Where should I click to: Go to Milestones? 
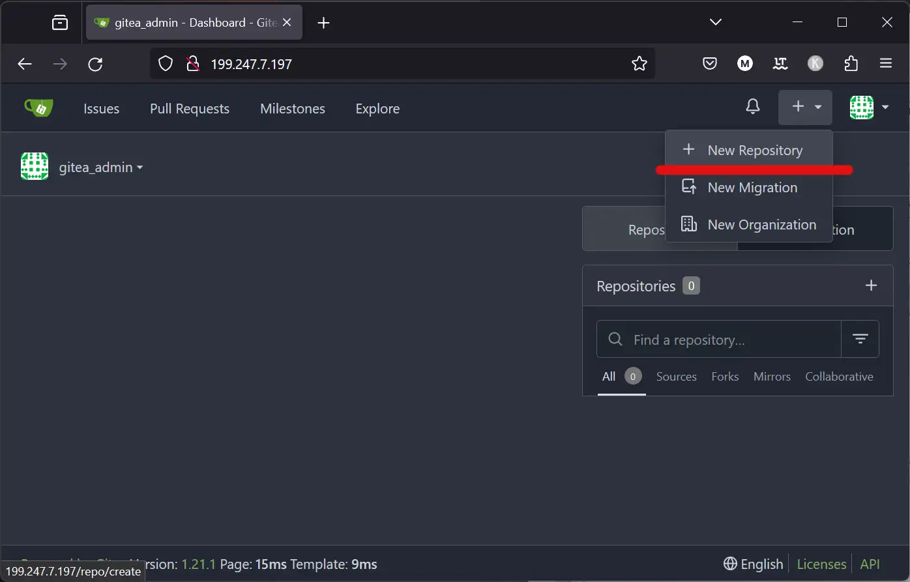[293, 109]
